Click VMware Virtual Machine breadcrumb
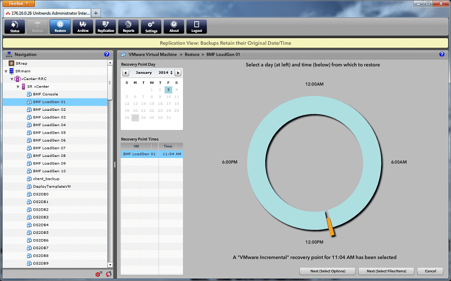This screenshot has width=451, height=281. point(152,54)
